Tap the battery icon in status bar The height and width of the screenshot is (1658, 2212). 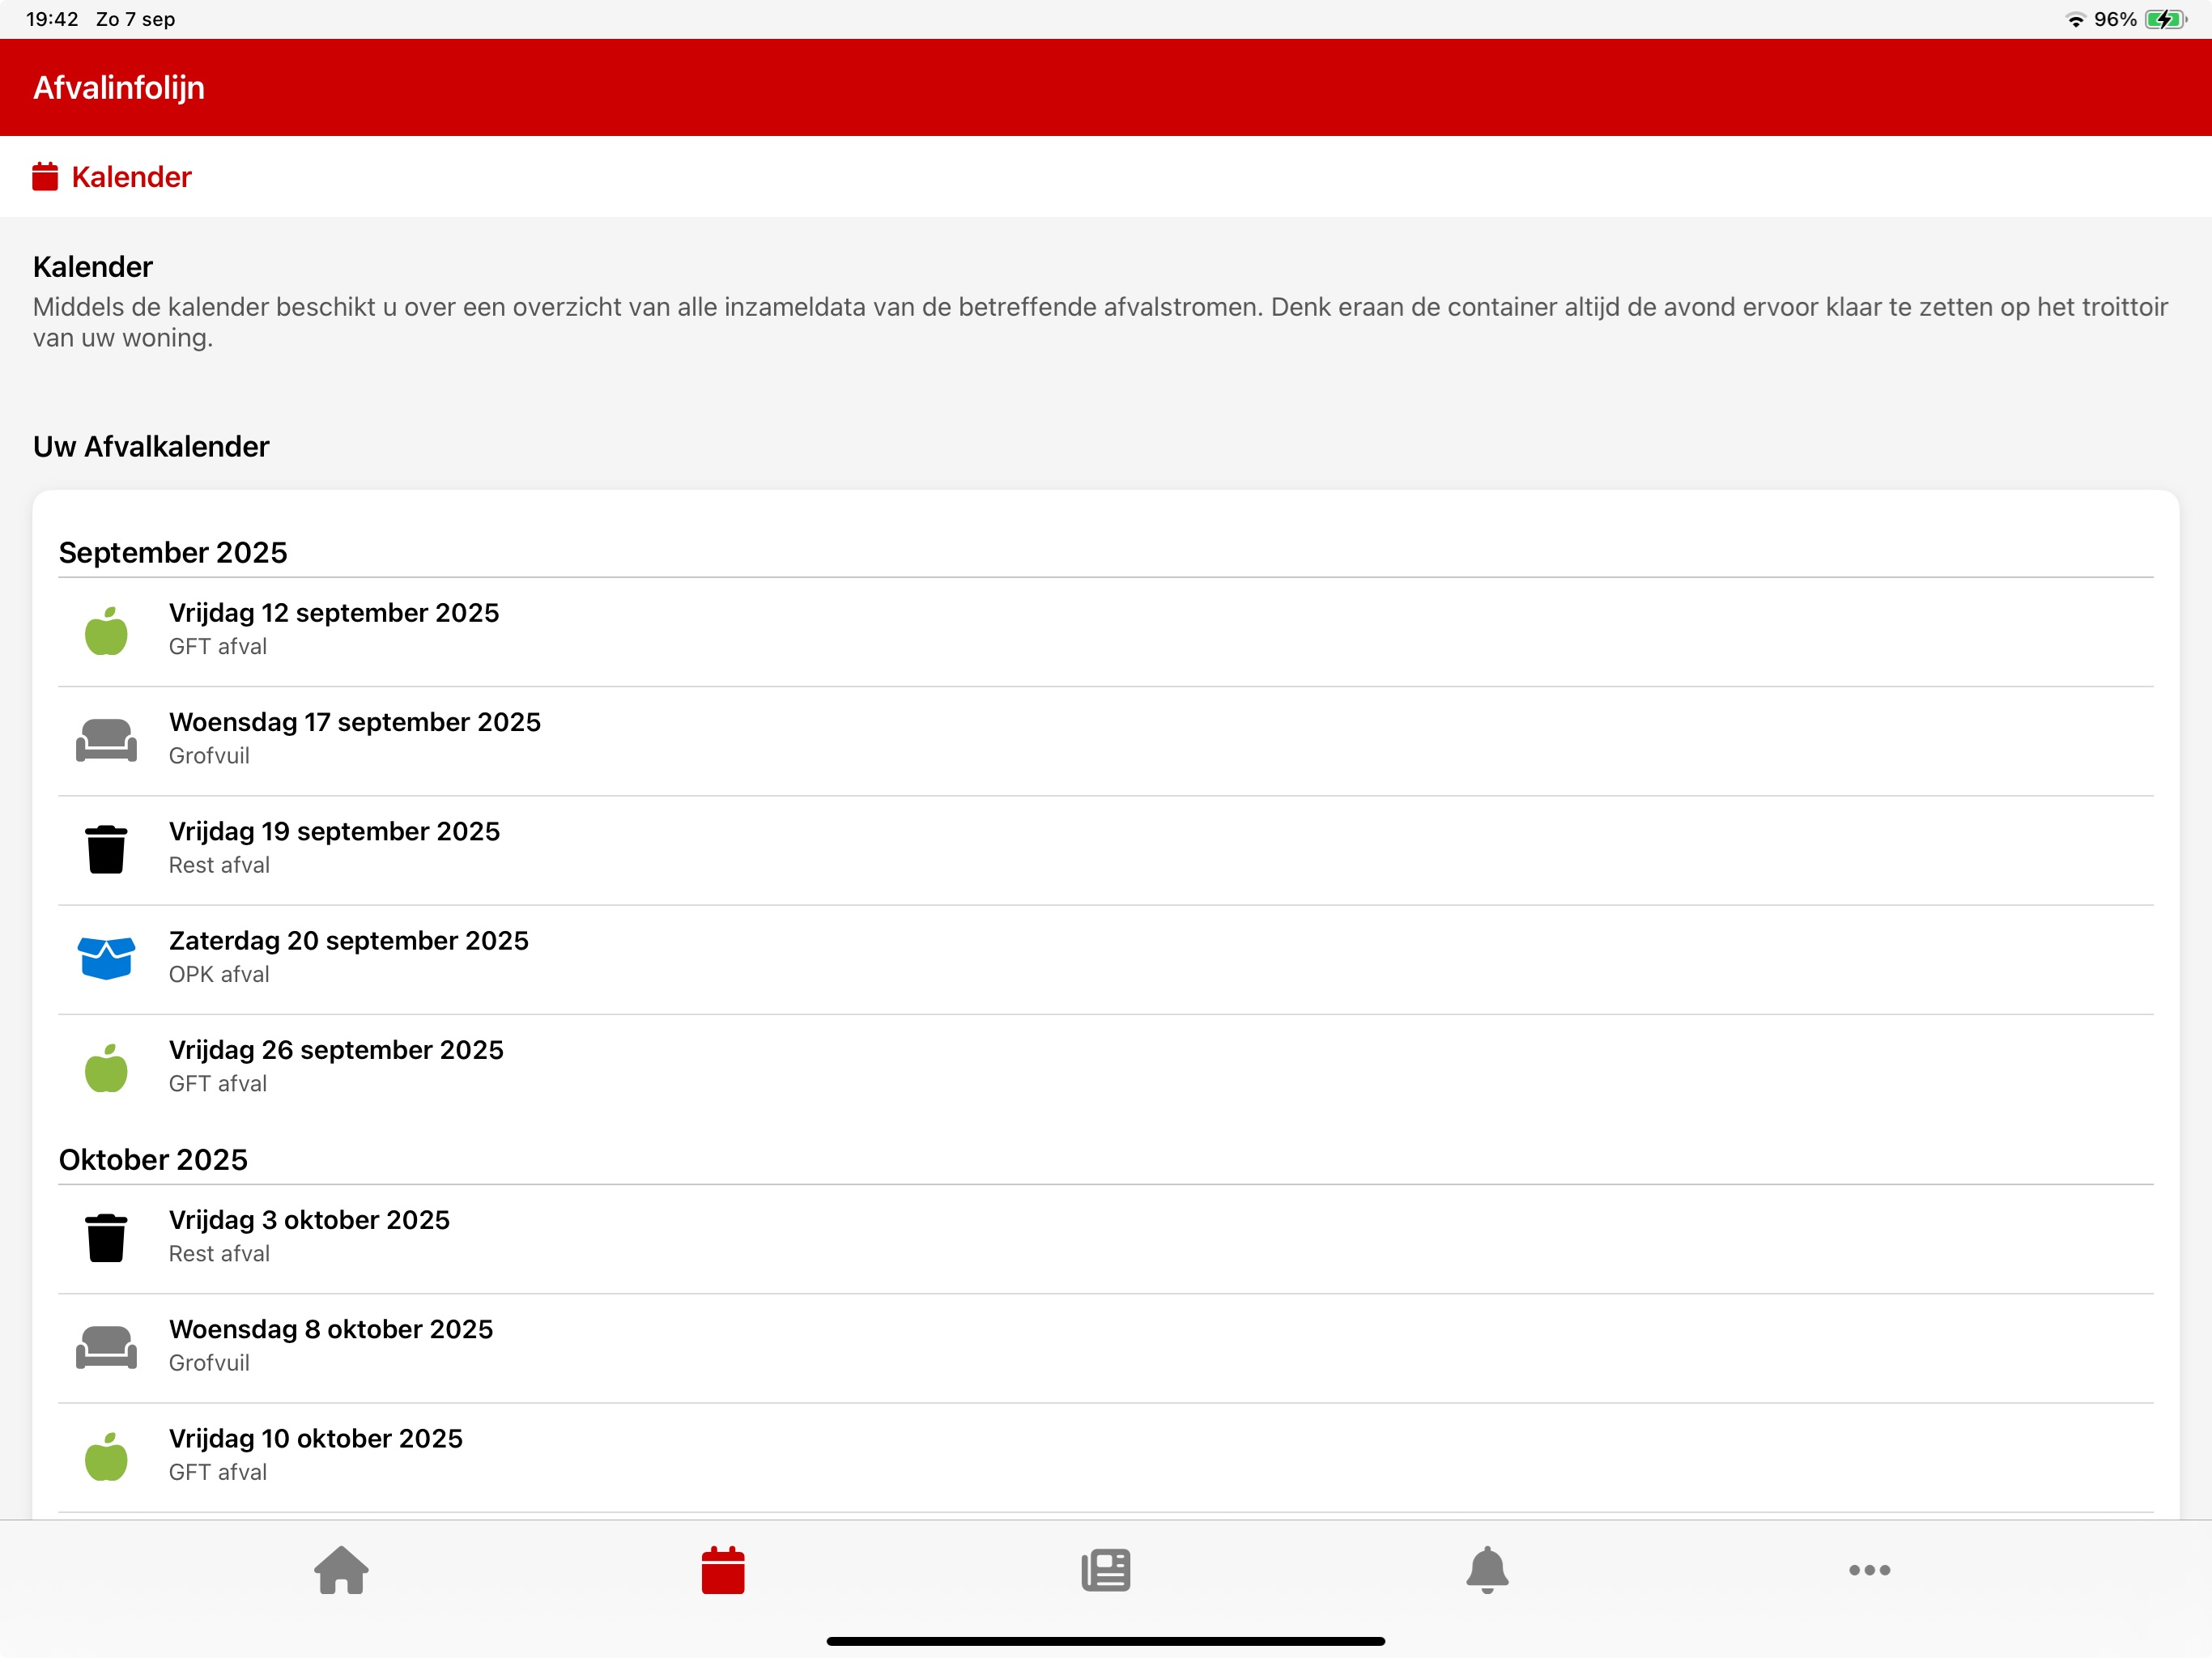[2166, 19]
